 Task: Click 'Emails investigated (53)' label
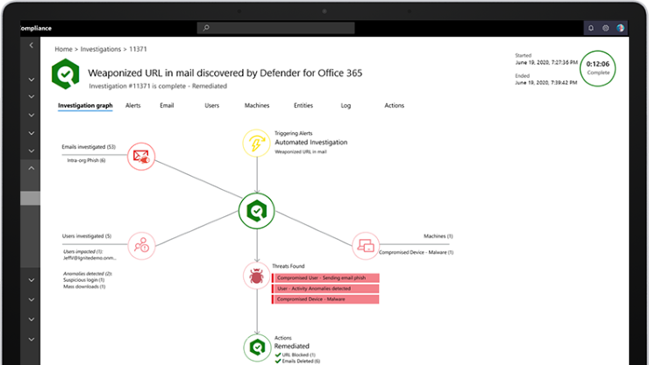89,147
